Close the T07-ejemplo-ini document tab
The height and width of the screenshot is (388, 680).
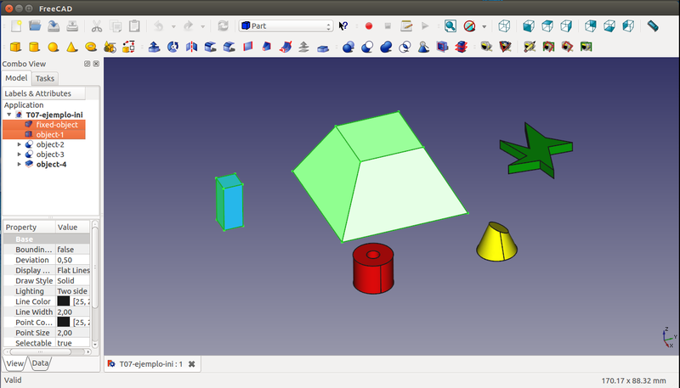[192, 364]
